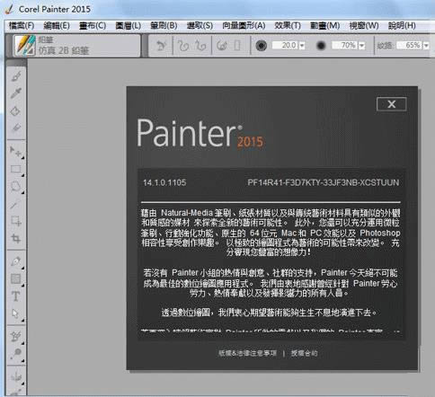Screen dimensions: 435x397
Task: Open the 視窗(W) menu
Action: pyautogui.click(x=364, y=26)
